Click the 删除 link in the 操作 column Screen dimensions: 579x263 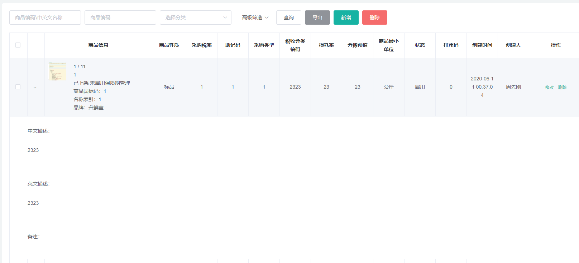pos(563,88)
